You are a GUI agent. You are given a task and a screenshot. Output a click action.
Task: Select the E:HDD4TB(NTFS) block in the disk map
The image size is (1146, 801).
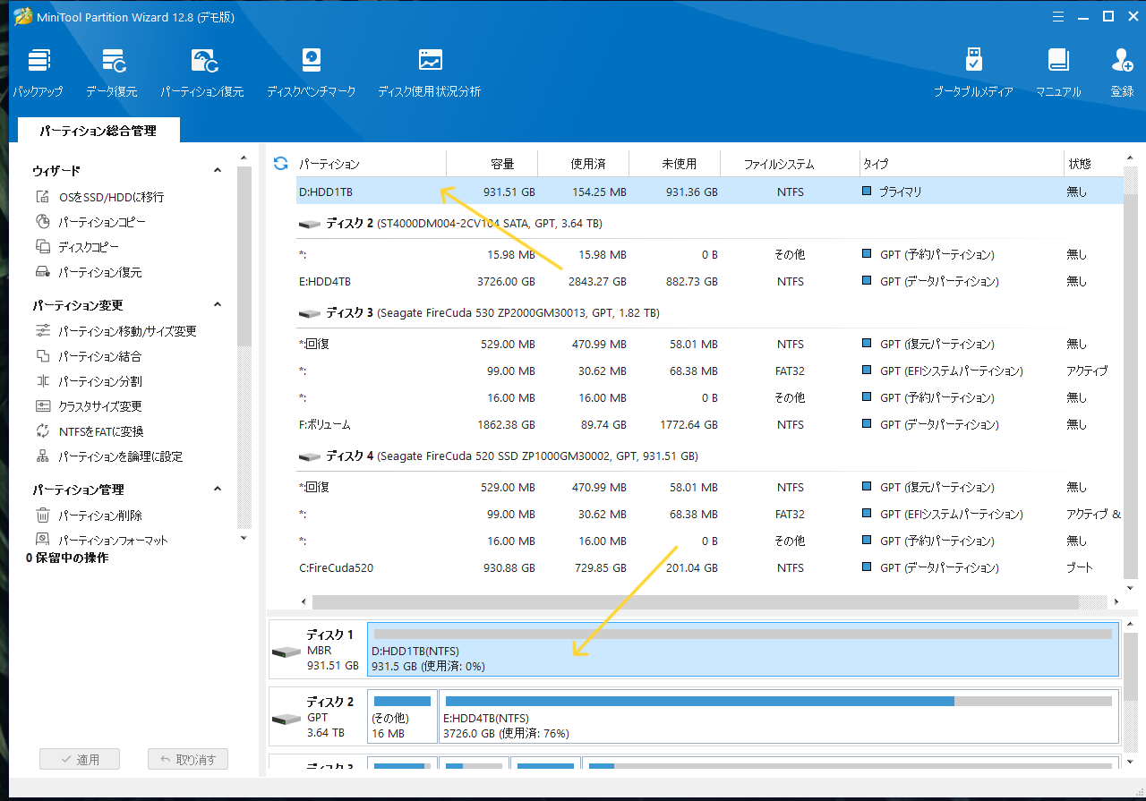[779, 716]
